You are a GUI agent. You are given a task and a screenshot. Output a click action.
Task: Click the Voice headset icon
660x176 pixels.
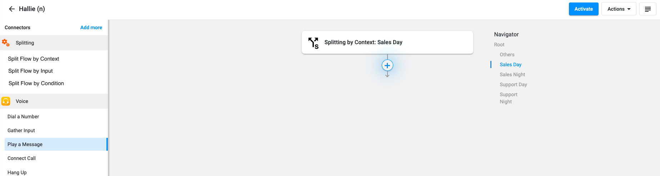(x=6, y=101)
